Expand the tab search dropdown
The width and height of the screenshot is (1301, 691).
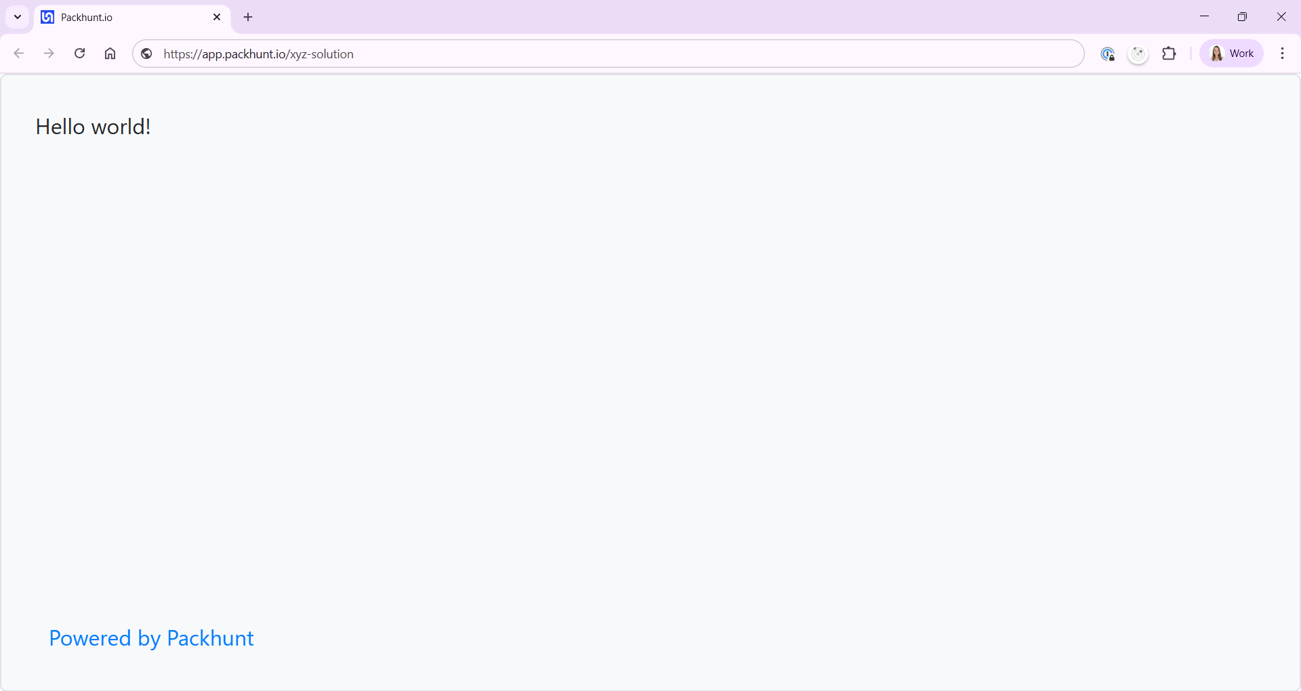coord(18,17)
